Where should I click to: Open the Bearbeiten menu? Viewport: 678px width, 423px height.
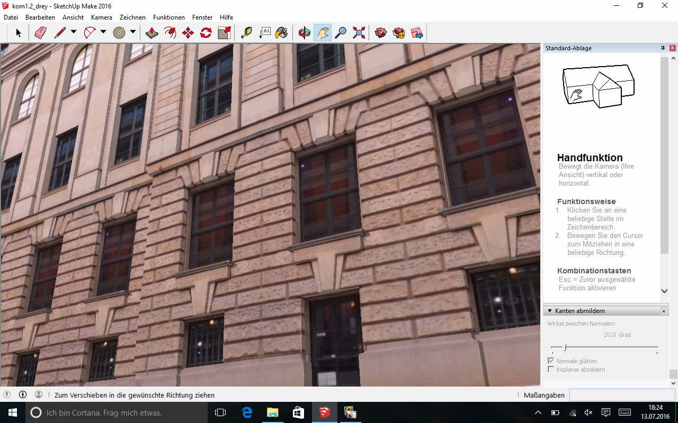[40, 17]
